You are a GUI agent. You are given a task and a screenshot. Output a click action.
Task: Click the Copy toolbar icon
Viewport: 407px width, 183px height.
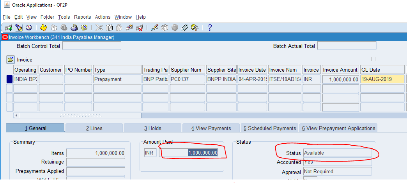pyautogui.click(x=109, y=28)
